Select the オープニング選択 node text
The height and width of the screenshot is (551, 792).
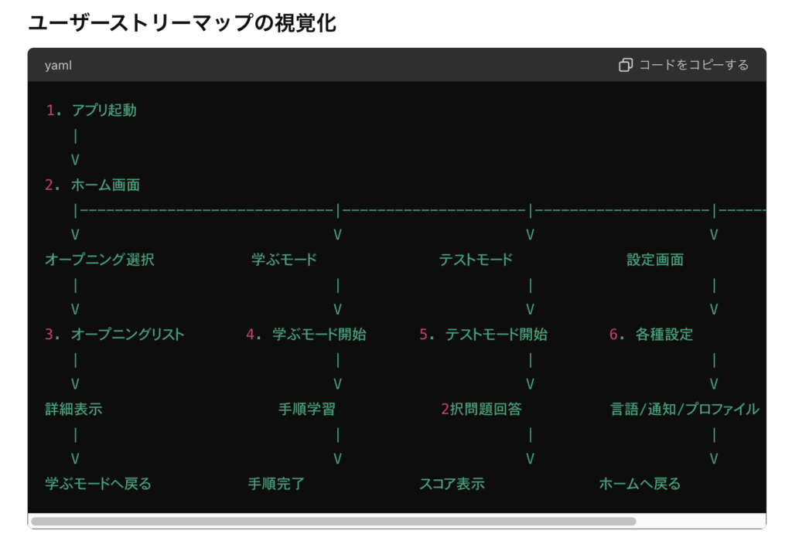[99, 260]
